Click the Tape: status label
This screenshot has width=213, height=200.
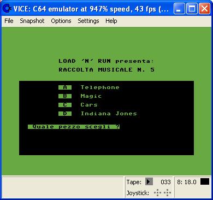[134, 182]
